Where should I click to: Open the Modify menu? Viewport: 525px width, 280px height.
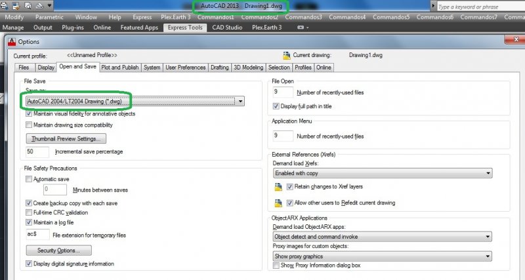(14, 17)
